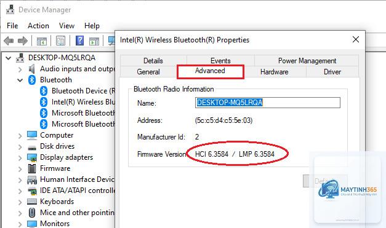This screenshot has height=228, width=386.
Task: Switch to the Events tab
Action: (x=220, y=61)
